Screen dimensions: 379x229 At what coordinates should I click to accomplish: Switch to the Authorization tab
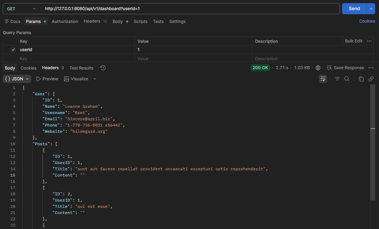65,22
